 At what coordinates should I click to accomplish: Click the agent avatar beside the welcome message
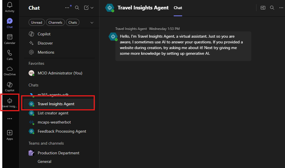pos(113,37)
